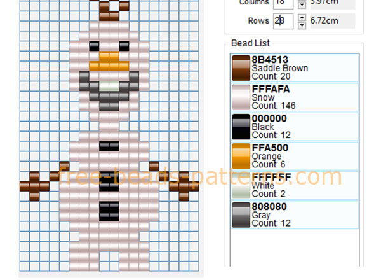381x280 pixels.
Task: Decrease the Rows value with down arrow
Action: (x=302, y=25)
